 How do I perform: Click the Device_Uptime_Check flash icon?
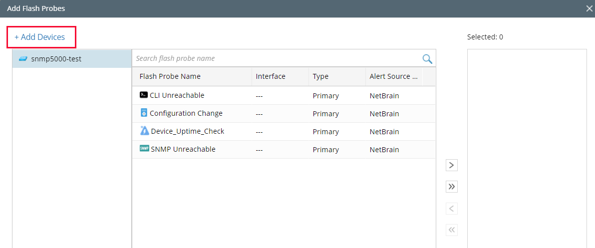click(x=145, y=131)
